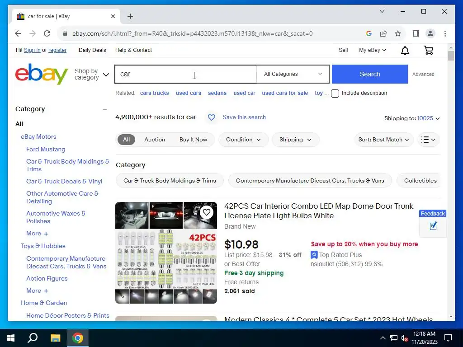Expand More under Toys & Hobbies

[37, 291]
